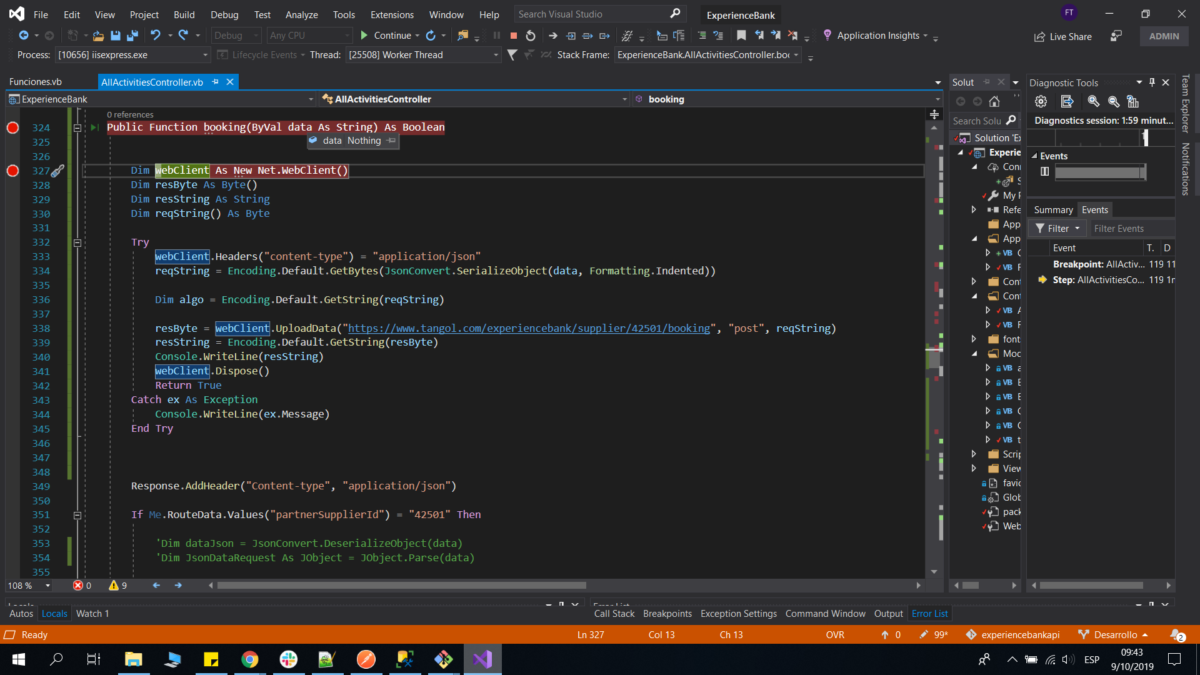
Task: Switch to the Watch 1 tab
Action: (92, 614)
